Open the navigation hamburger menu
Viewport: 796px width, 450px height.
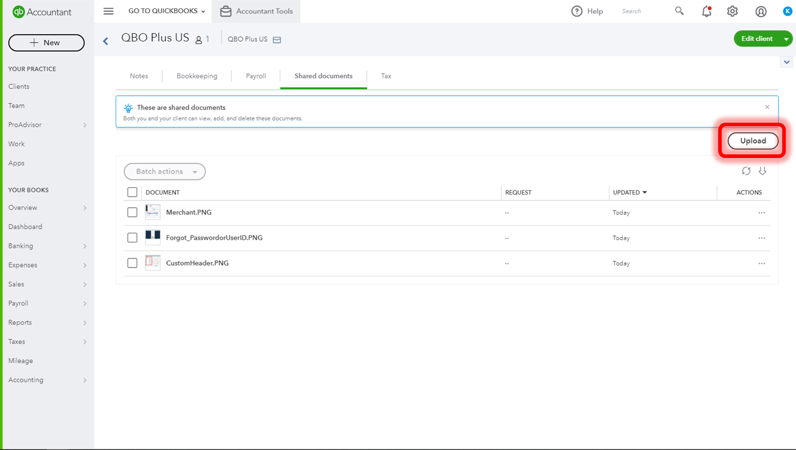coord(108,11)
